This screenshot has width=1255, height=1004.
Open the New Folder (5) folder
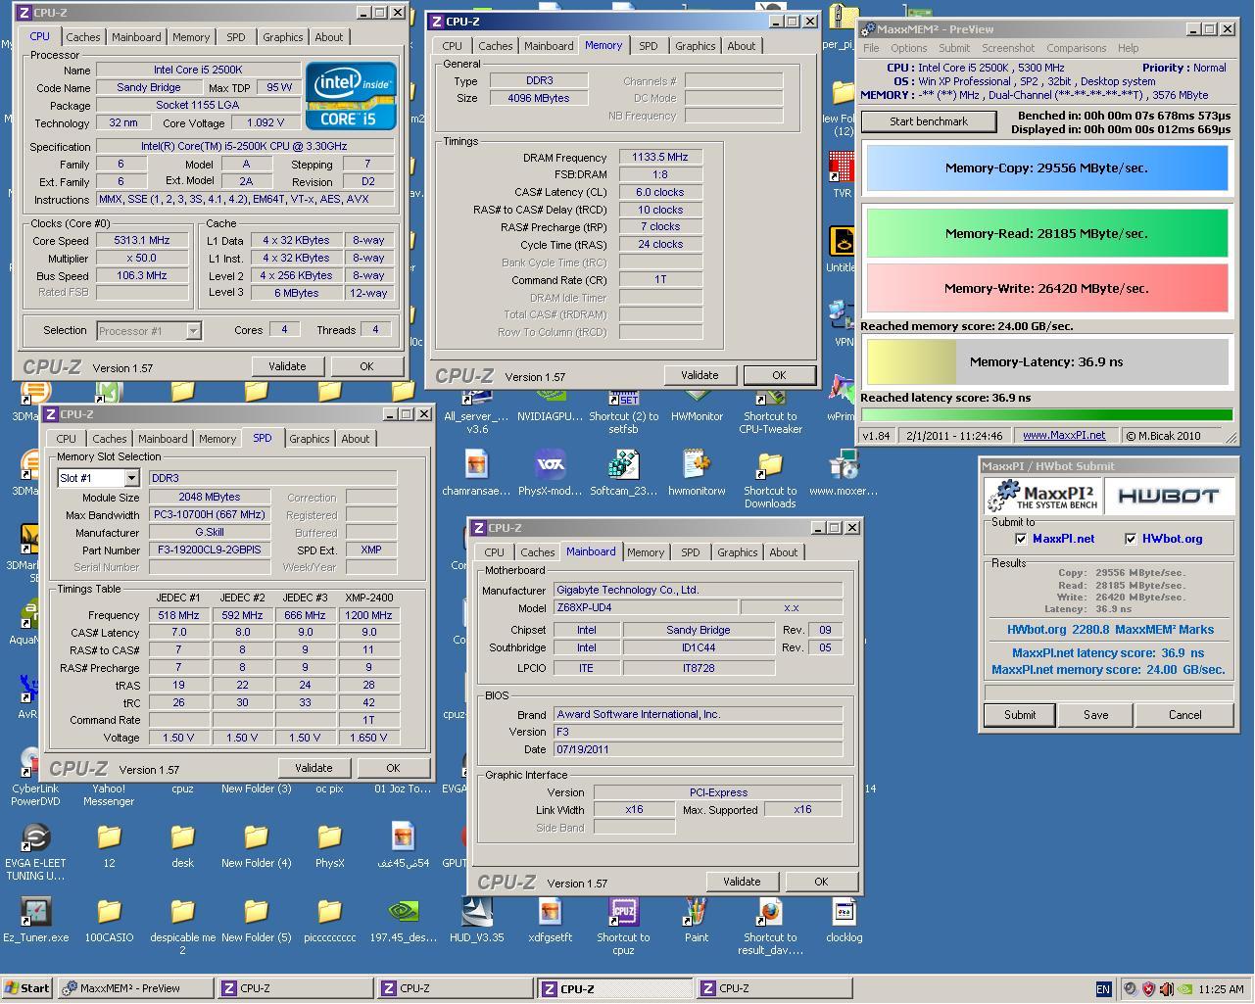(256, 919)
